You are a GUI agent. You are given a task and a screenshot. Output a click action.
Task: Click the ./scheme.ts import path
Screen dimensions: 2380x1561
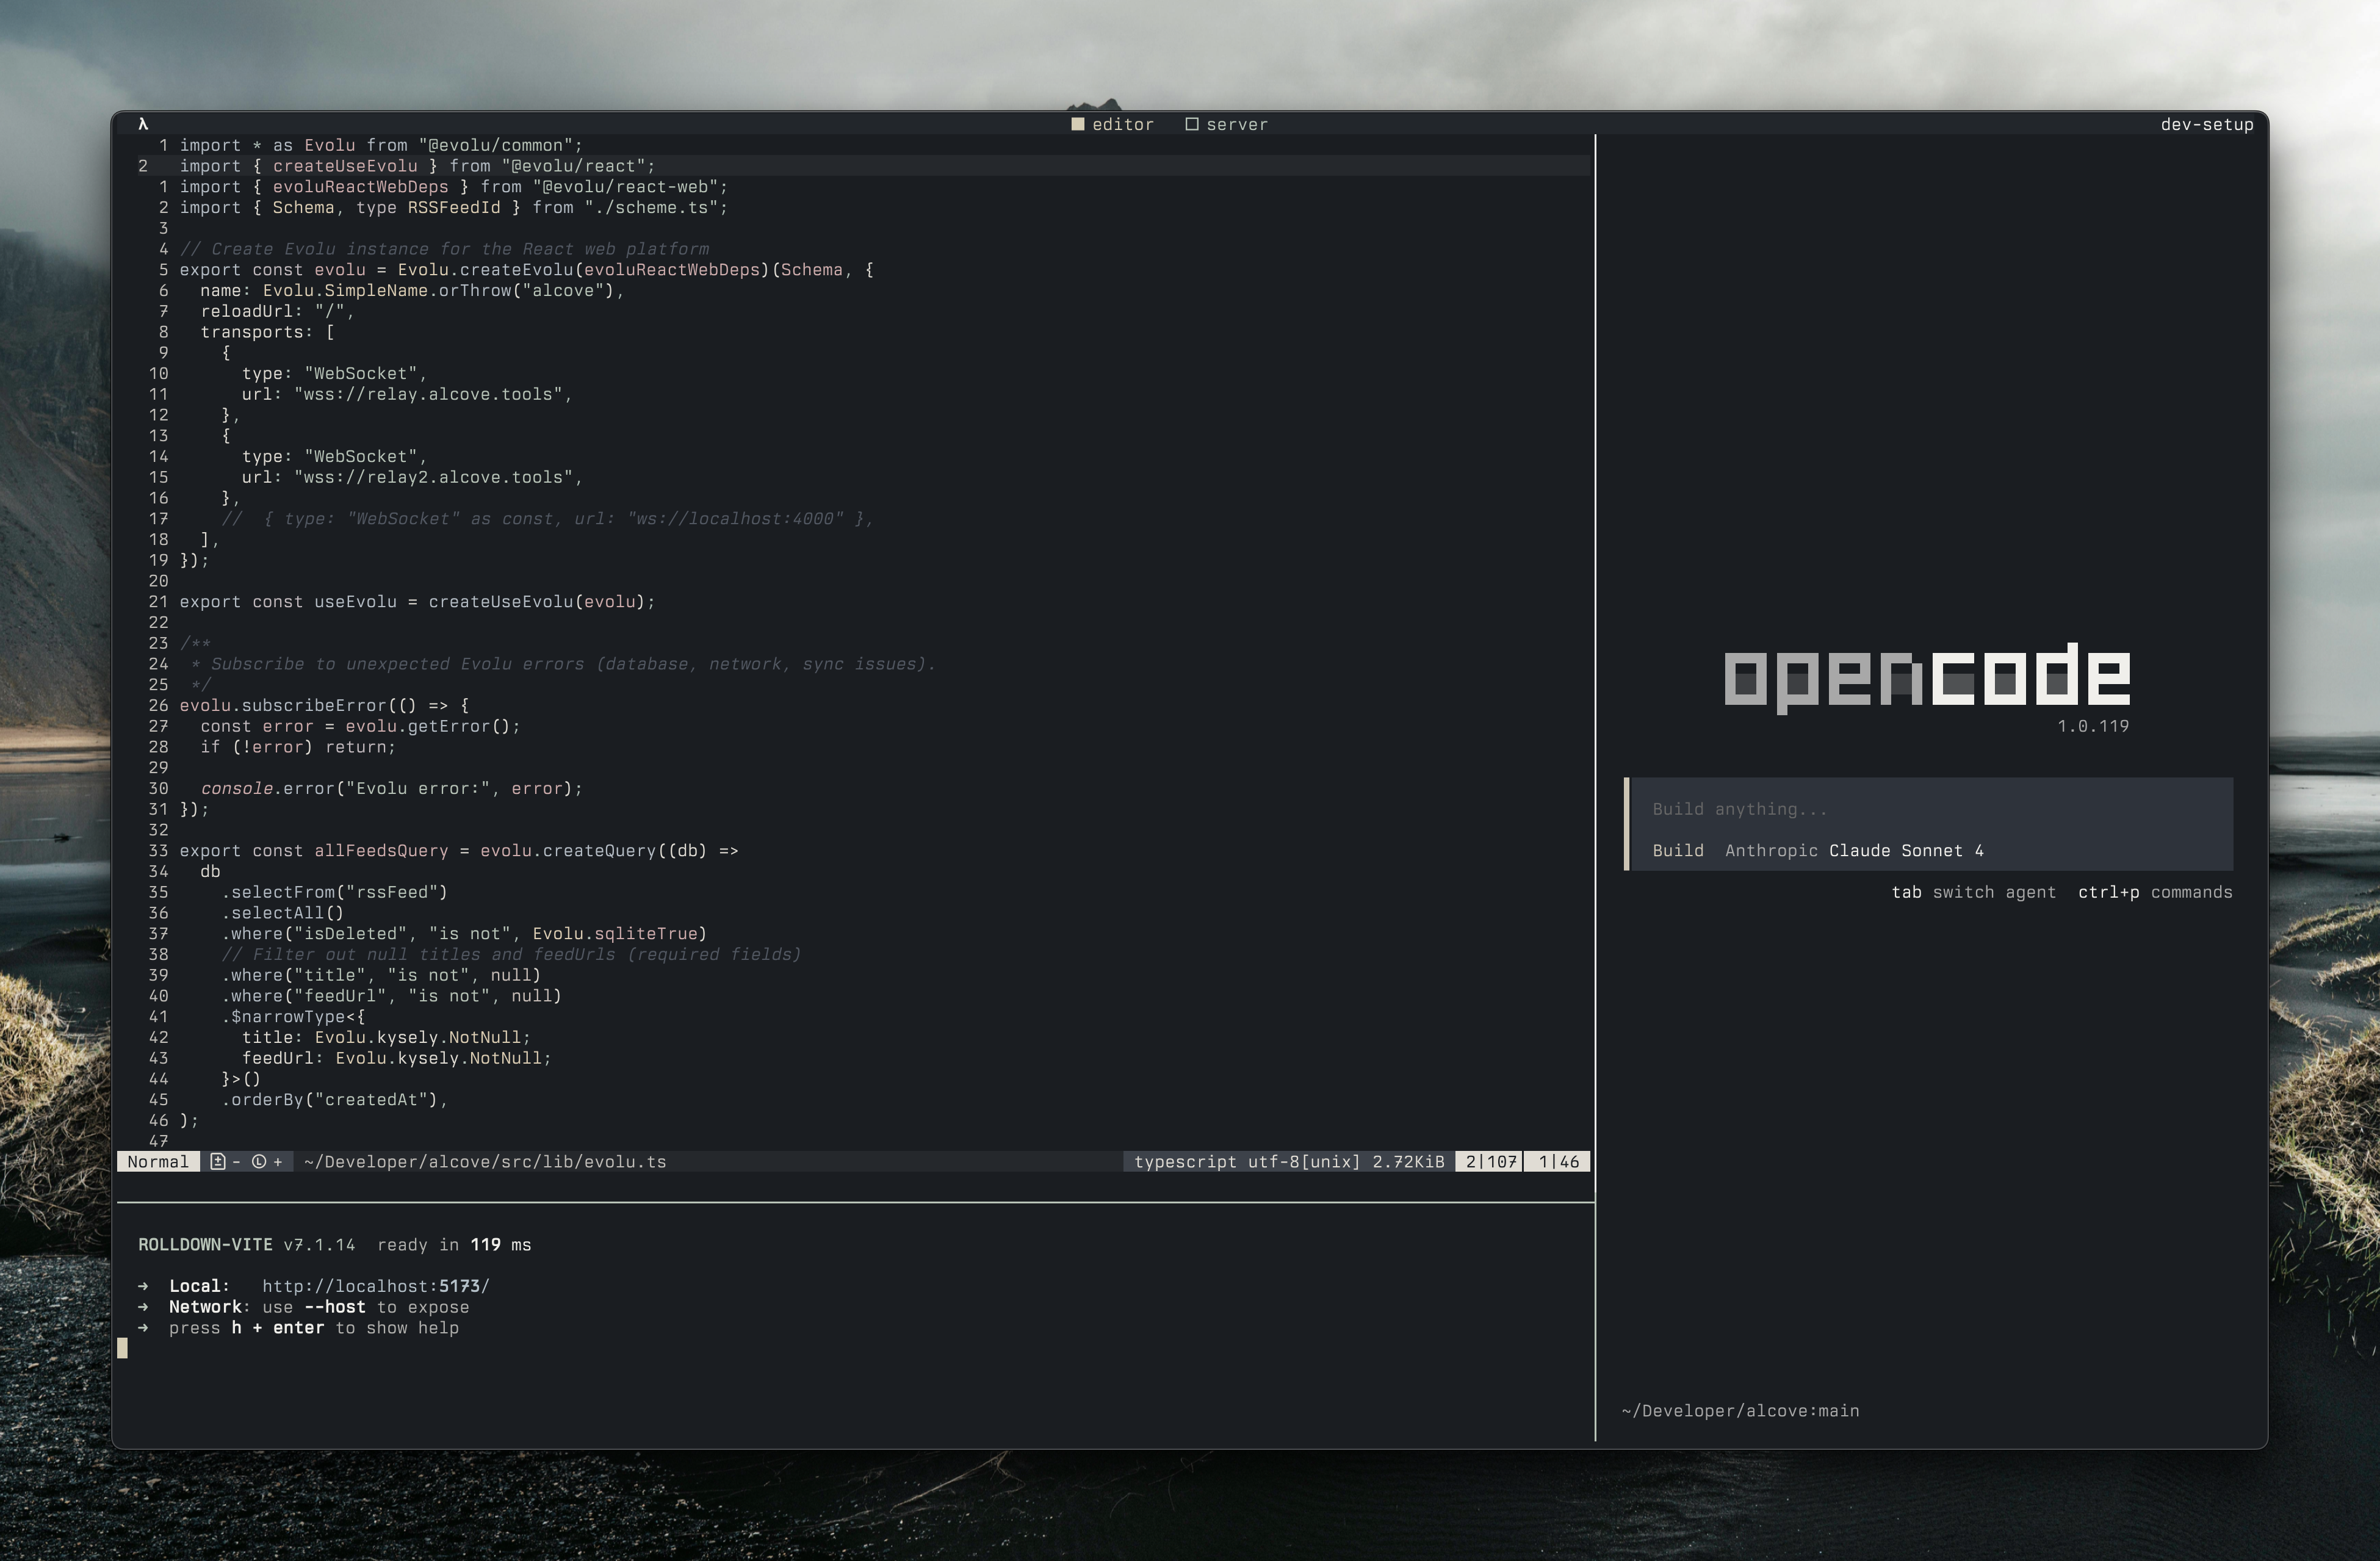(651, 207)
